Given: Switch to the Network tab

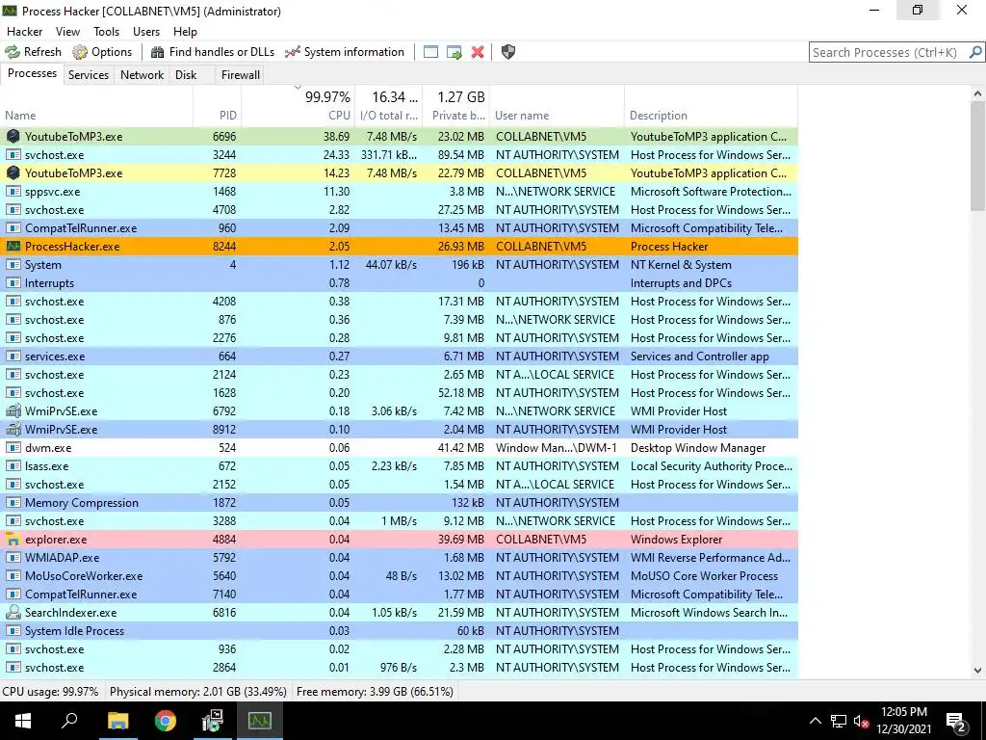Looking at the screenshot, I should pos(143,75).
